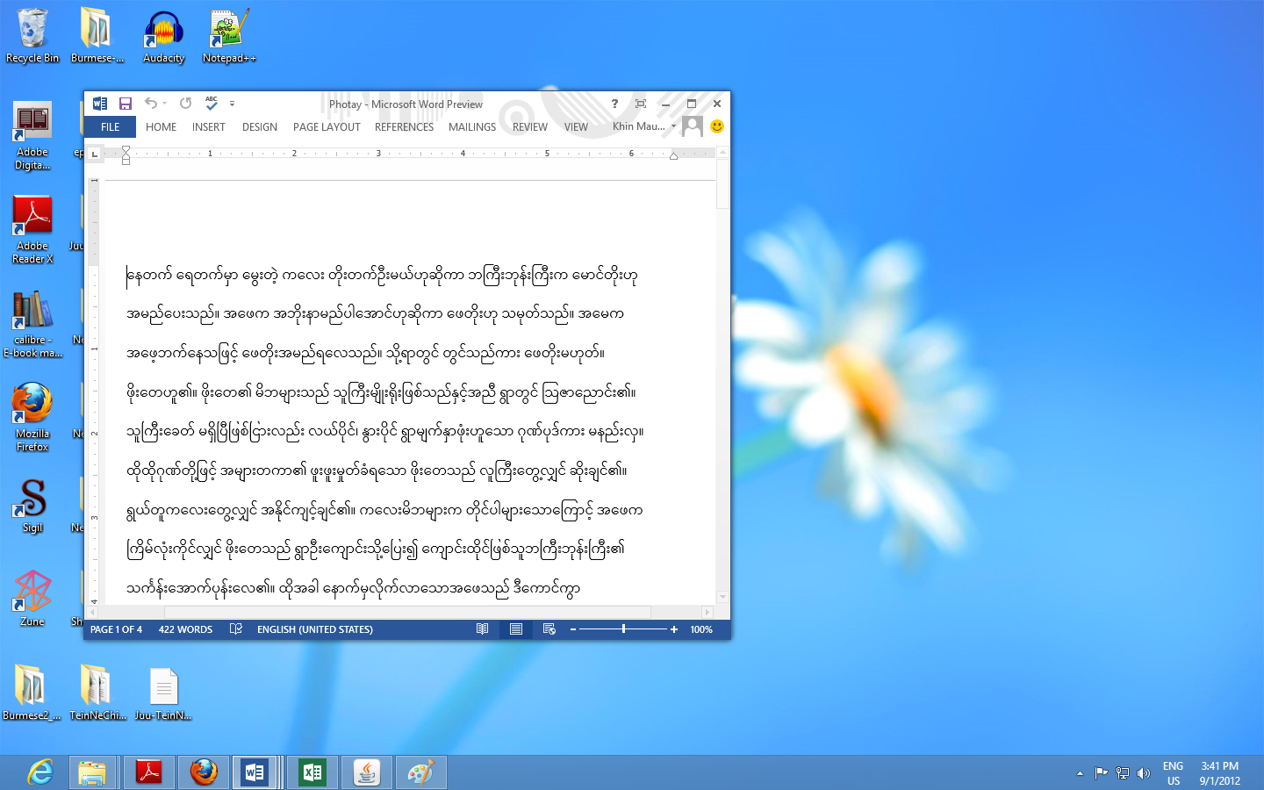
Task: Select the TeinNeChi folder on desktop
Action: click(x=97, y=693)
